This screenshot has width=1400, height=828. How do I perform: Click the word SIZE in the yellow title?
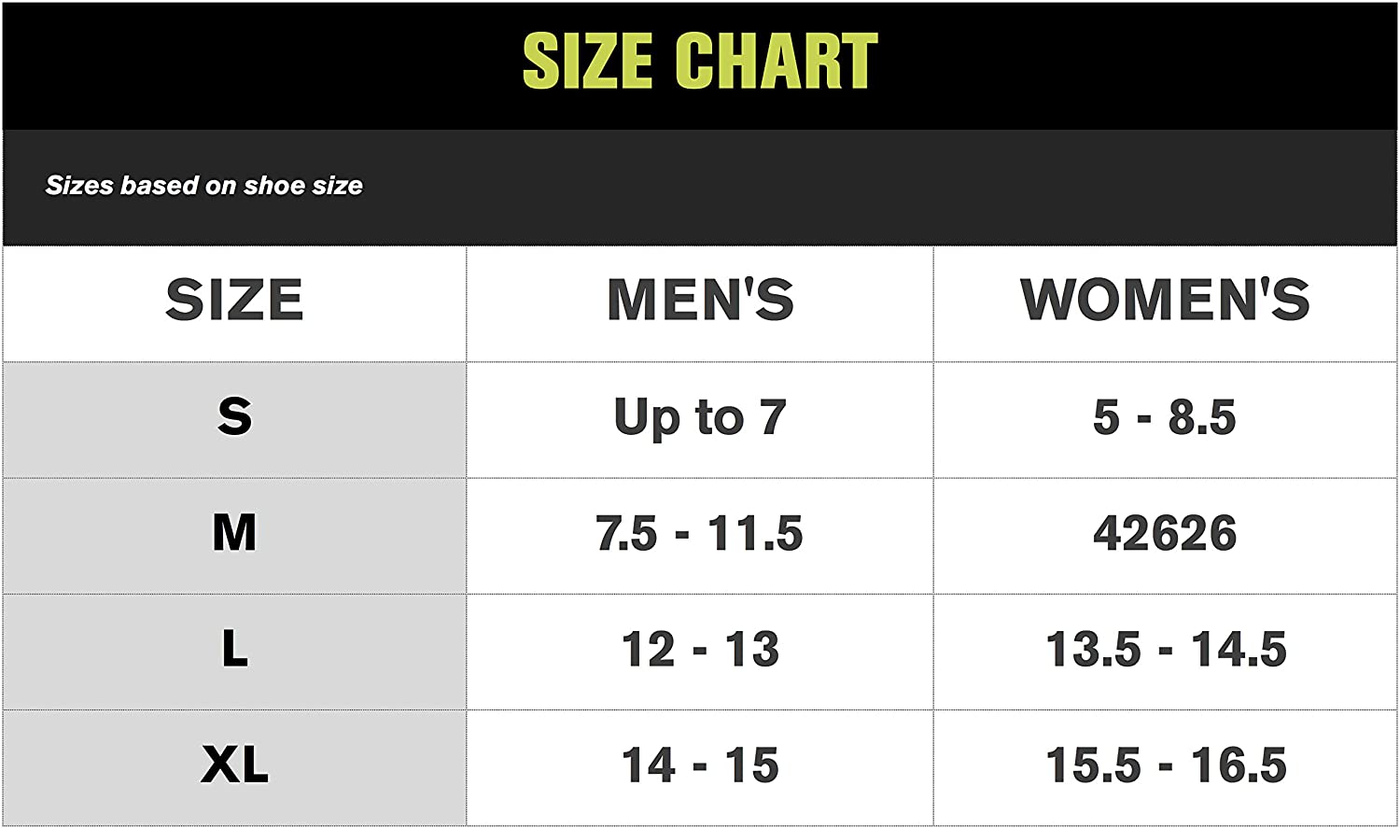tap(587, 61)
